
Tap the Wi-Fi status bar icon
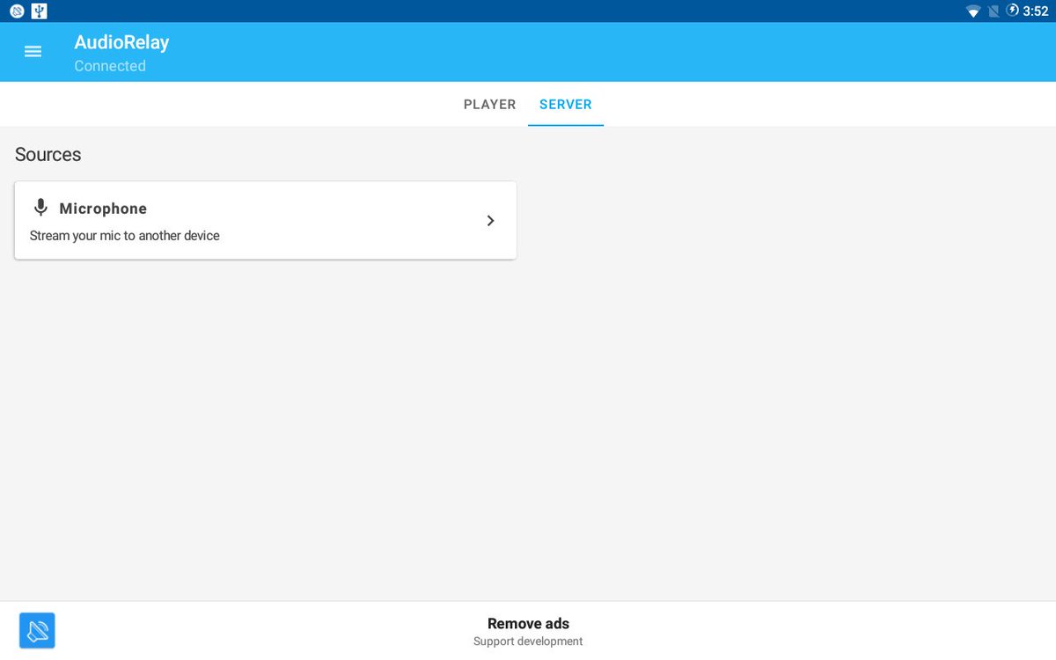pos(973,11)
